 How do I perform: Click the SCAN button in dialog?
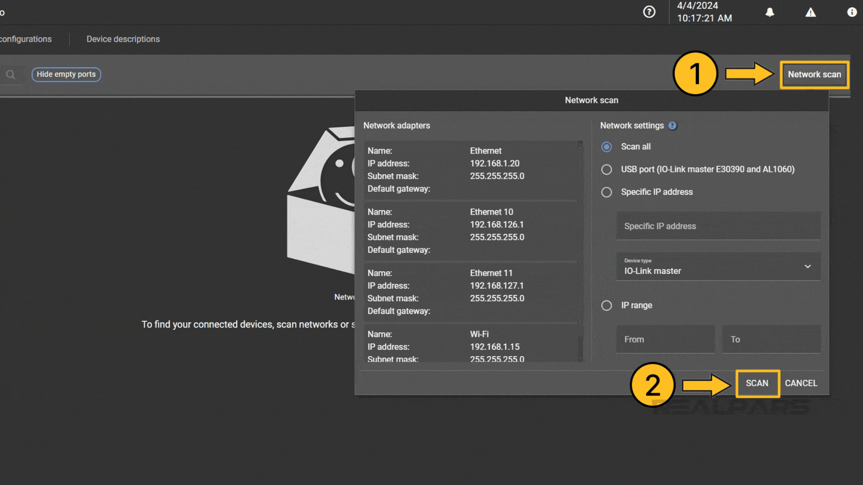click(x=757, y=383)
